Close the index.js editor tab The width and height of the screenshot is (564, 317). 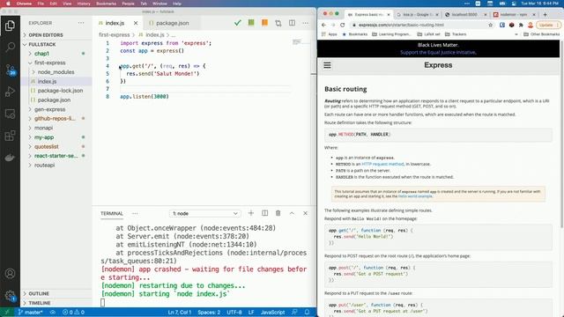click(x=136, y=23)
